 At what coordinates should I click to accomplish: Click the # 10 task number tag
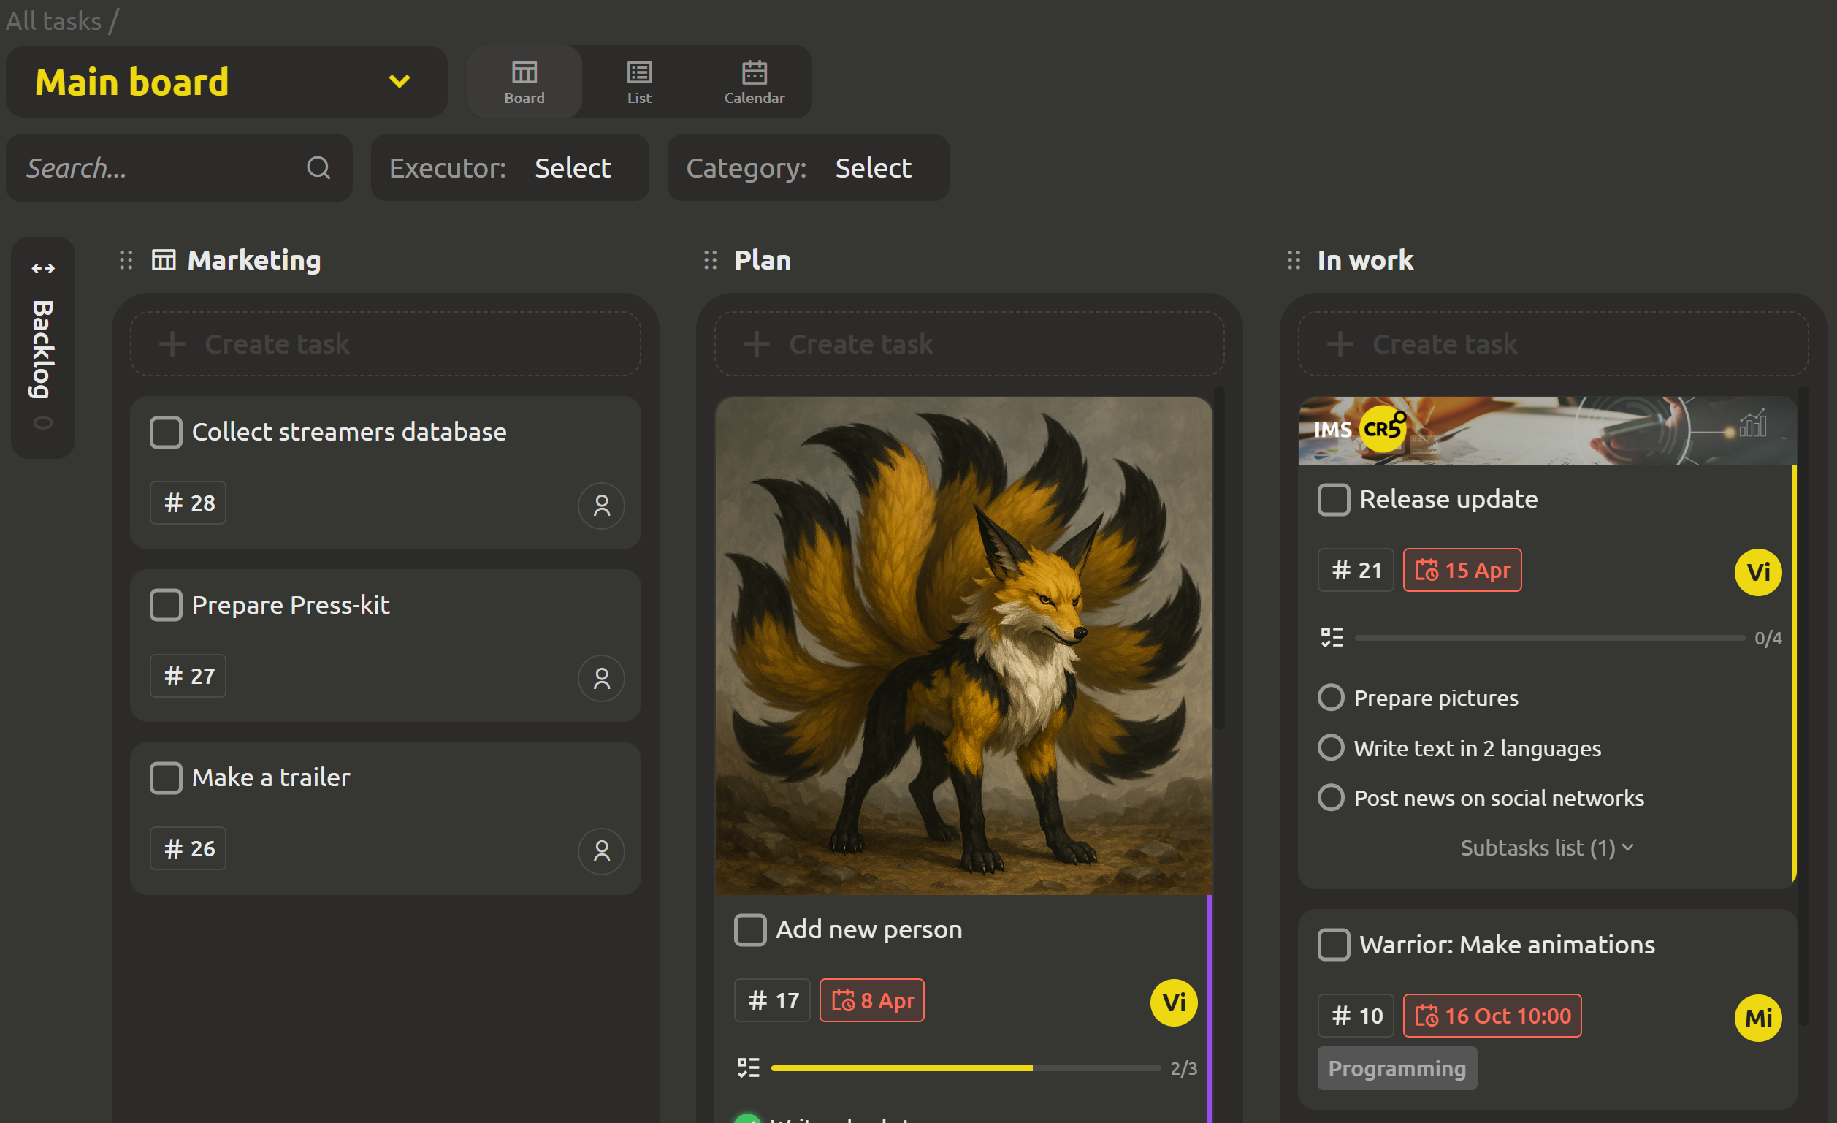tap(1356, 1016)
